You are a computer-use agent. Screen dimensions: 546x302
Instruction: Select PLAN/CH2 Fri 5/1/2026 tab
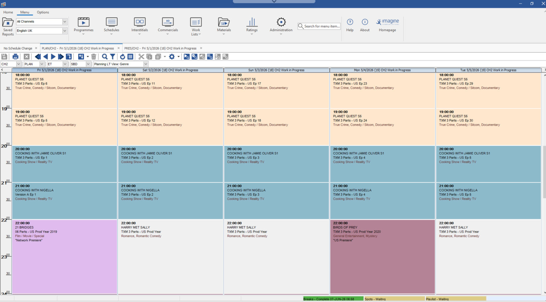pyautogui.click(x=78, y=48)
